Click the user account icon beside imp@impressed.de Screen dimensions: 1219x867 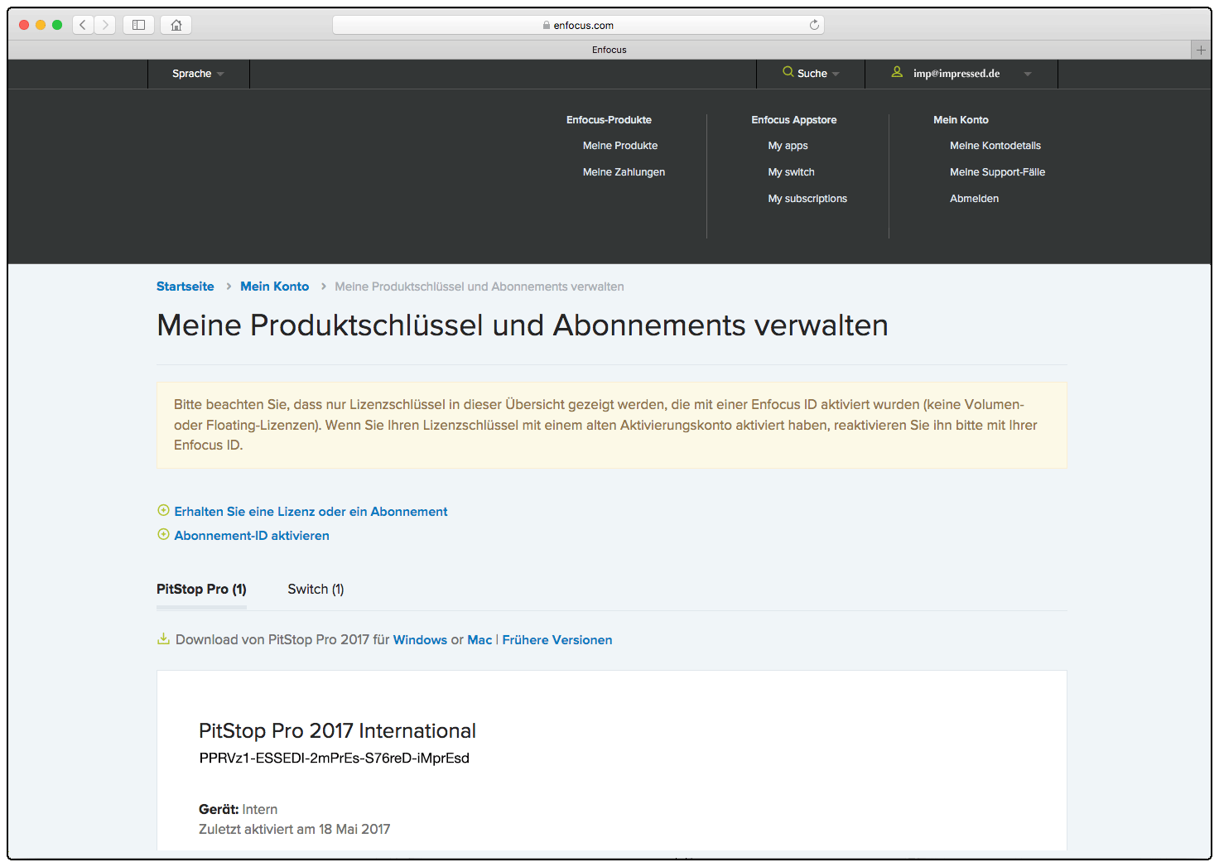click(897, 72)
